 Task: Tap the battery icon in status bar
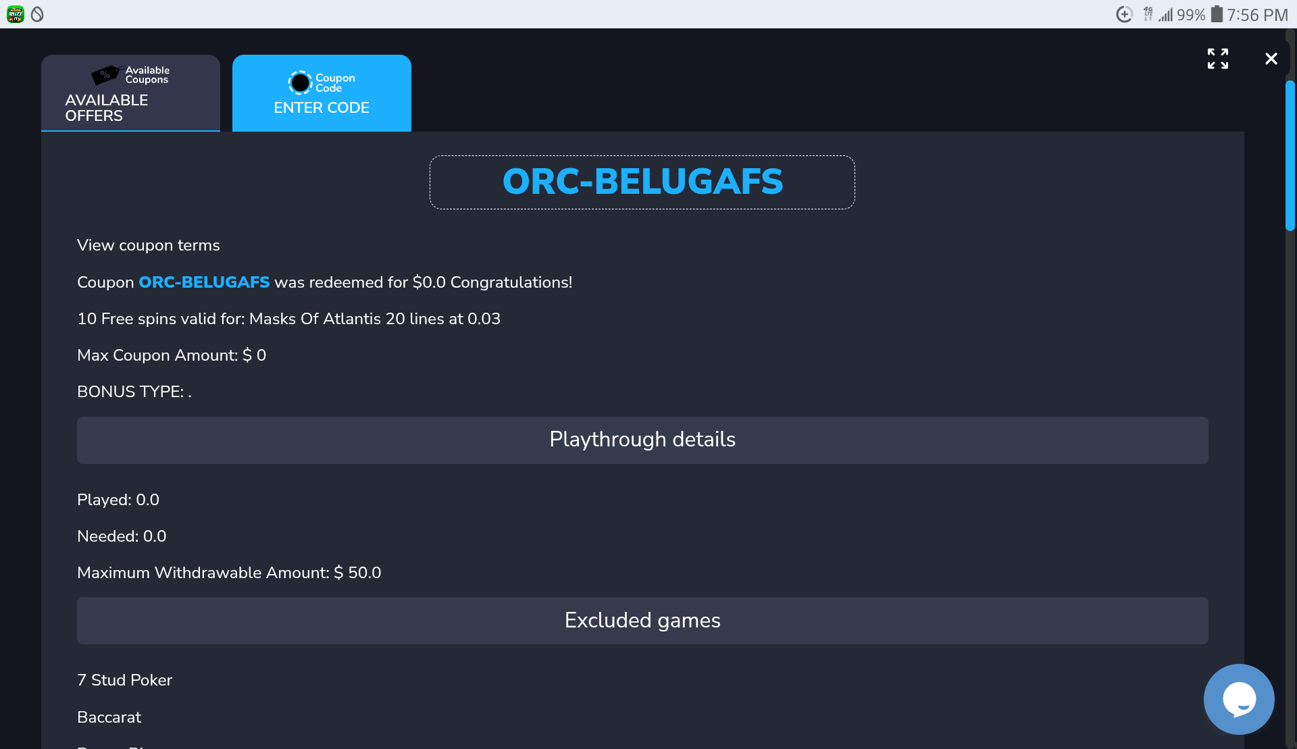[x=1216, y=14]
